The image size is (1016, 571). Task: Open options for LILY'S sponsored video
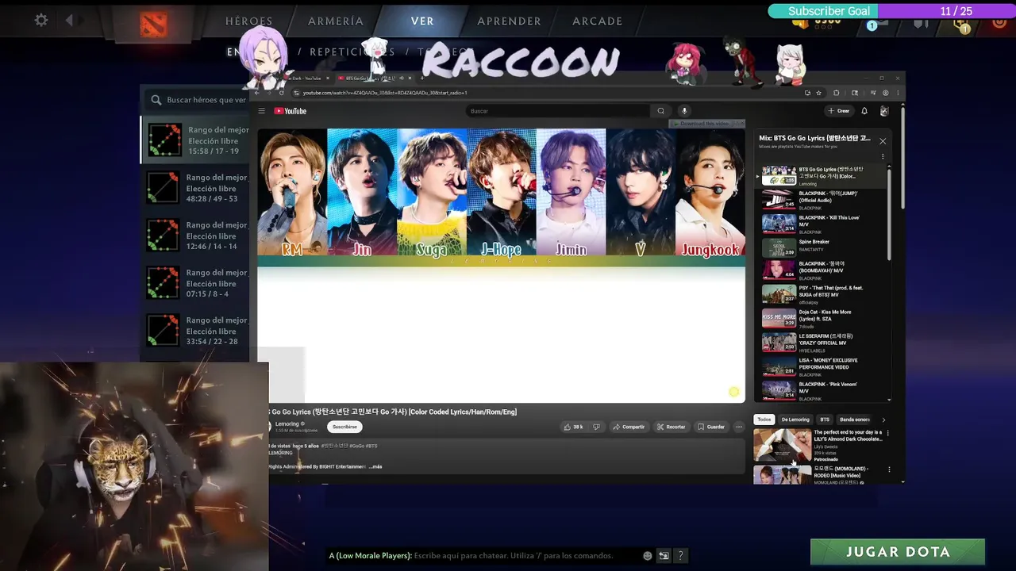click(887, 434)
